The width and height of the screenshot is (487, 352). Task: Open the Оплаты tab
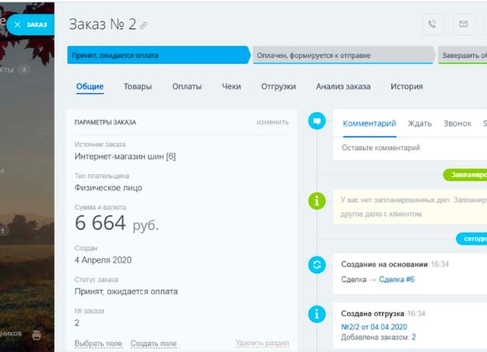[187, 86]
